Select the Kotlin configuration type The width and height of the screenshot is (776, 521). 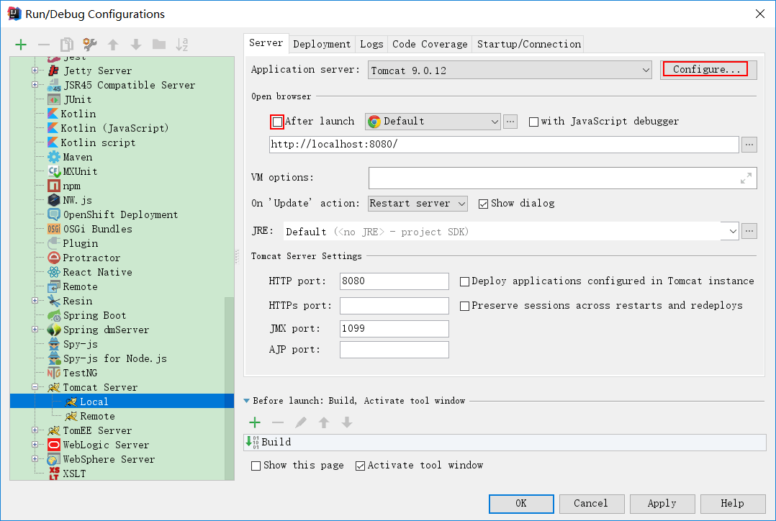click(72, 114)
